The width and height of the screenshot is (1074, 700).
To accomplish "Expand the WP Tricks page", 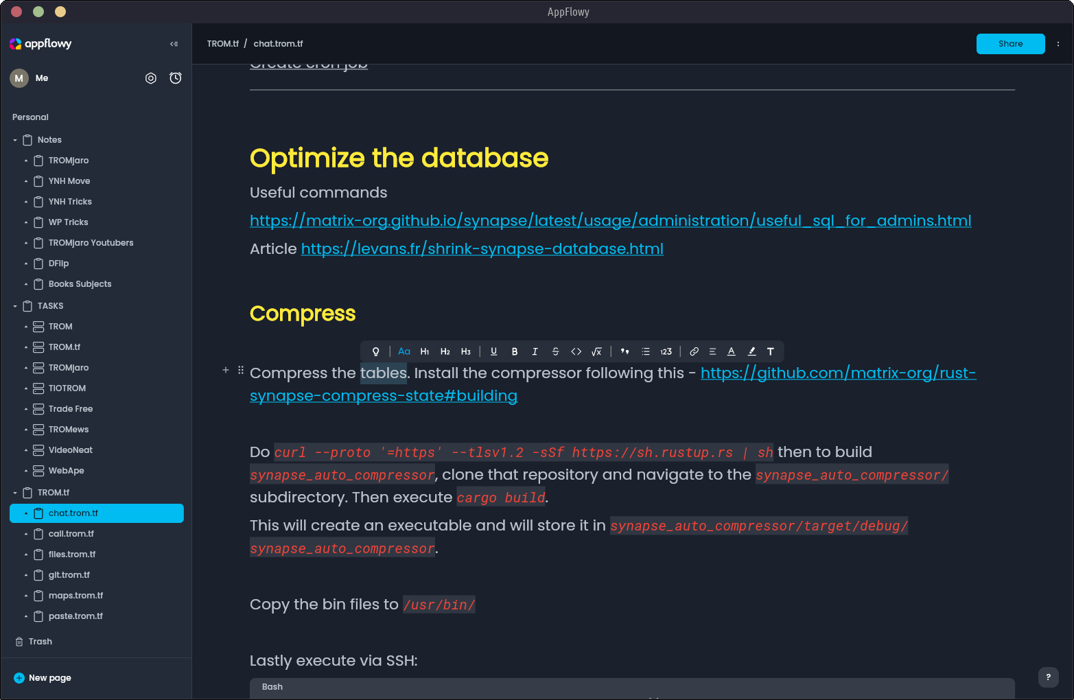I will click(x=26, y=222).
